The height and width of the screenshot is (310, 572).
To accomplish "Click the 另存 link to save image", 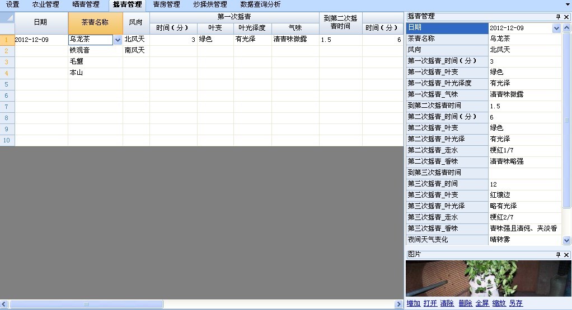I will 516,303.
